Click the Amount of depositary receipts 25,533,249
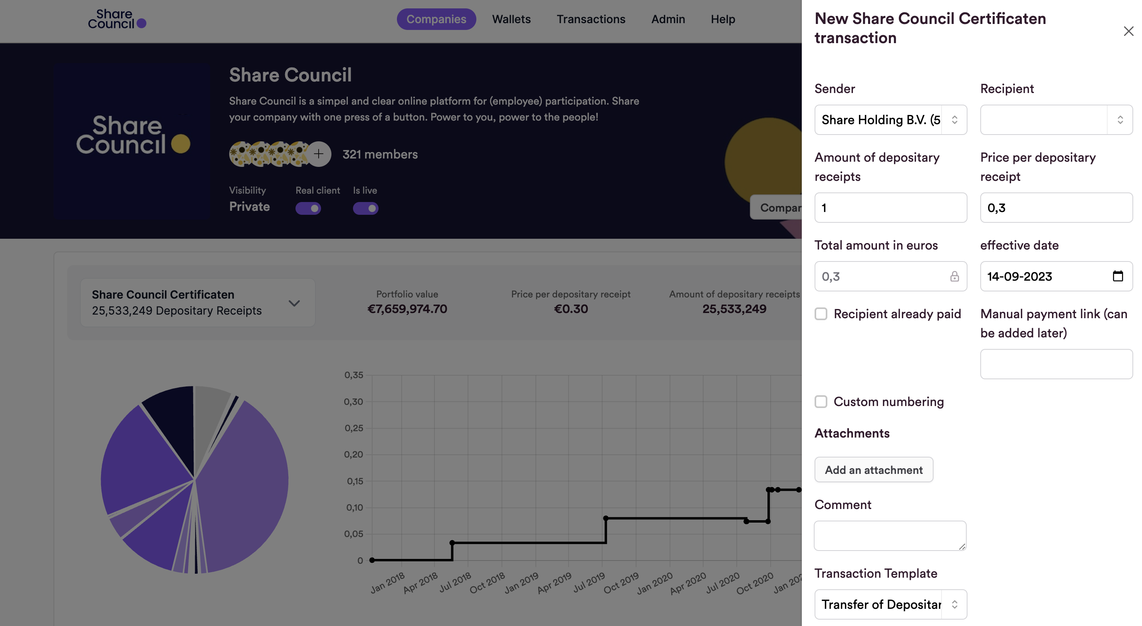Screen dimensions: 1142x626 (x=734, y=309)
